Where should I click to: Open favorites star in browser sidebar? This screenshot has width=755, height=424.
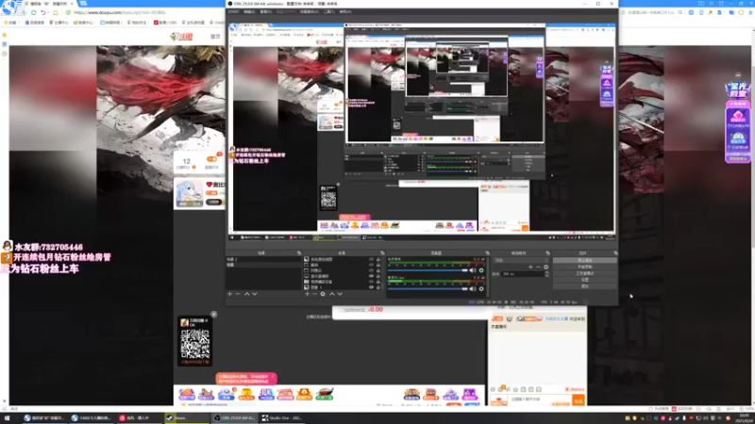tap(5, 35)
